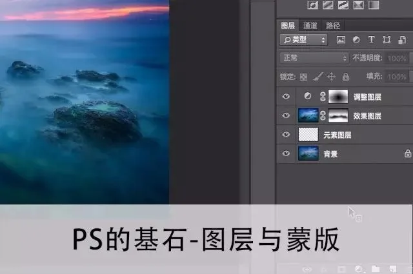Select the layer named 调整图层
Screen dimensions: 413x274
coord(367,97)
